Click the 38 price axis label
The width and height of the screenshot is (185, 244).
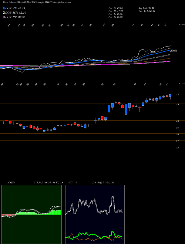177,128
